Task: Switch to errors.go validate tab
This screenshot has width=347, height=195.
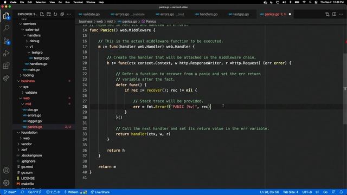Action: [x=127, y=15]
